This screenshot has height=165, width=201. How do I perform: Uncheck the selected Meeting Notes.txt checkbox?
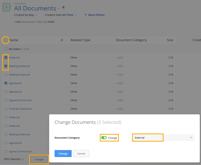6,66
